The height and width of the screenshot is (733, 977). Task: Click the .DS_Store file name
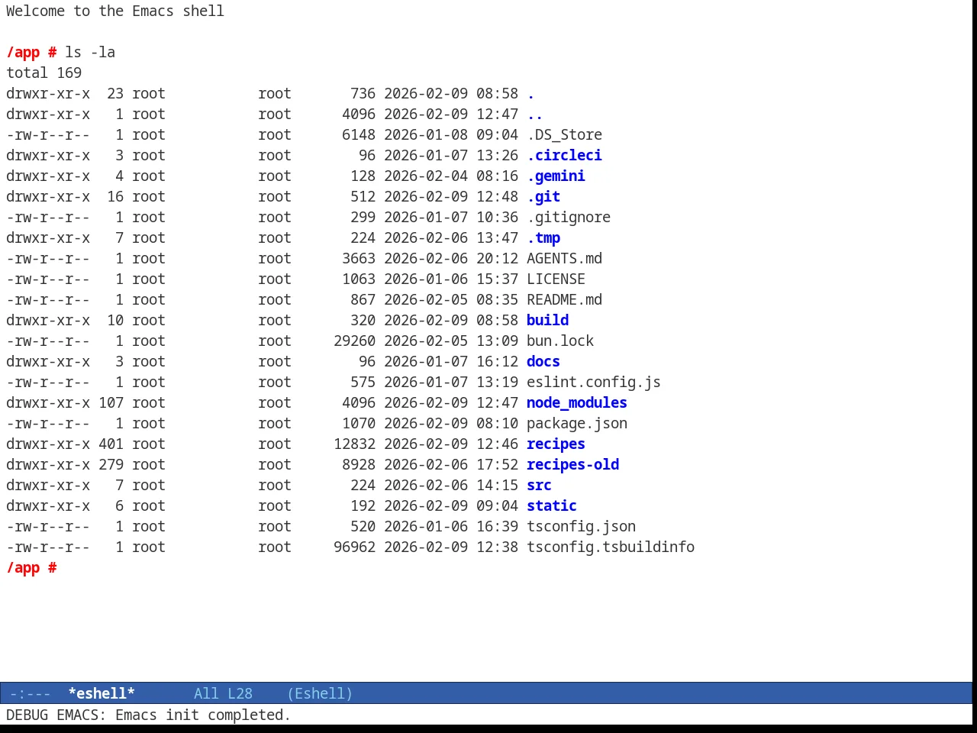pyautogui.click(x=564, y=134)
